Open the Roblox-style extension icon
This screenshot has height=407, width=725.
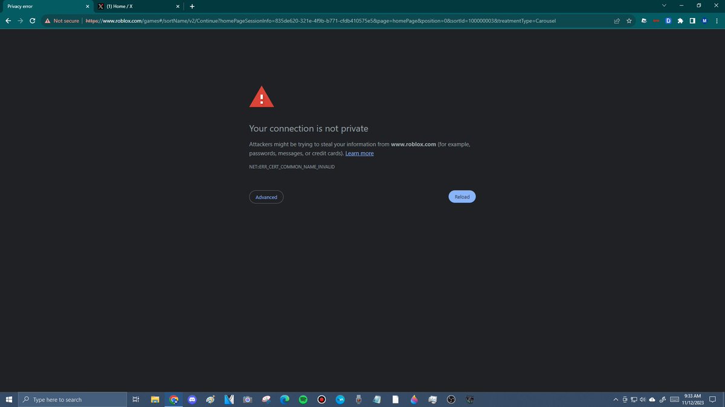(644, 21)
